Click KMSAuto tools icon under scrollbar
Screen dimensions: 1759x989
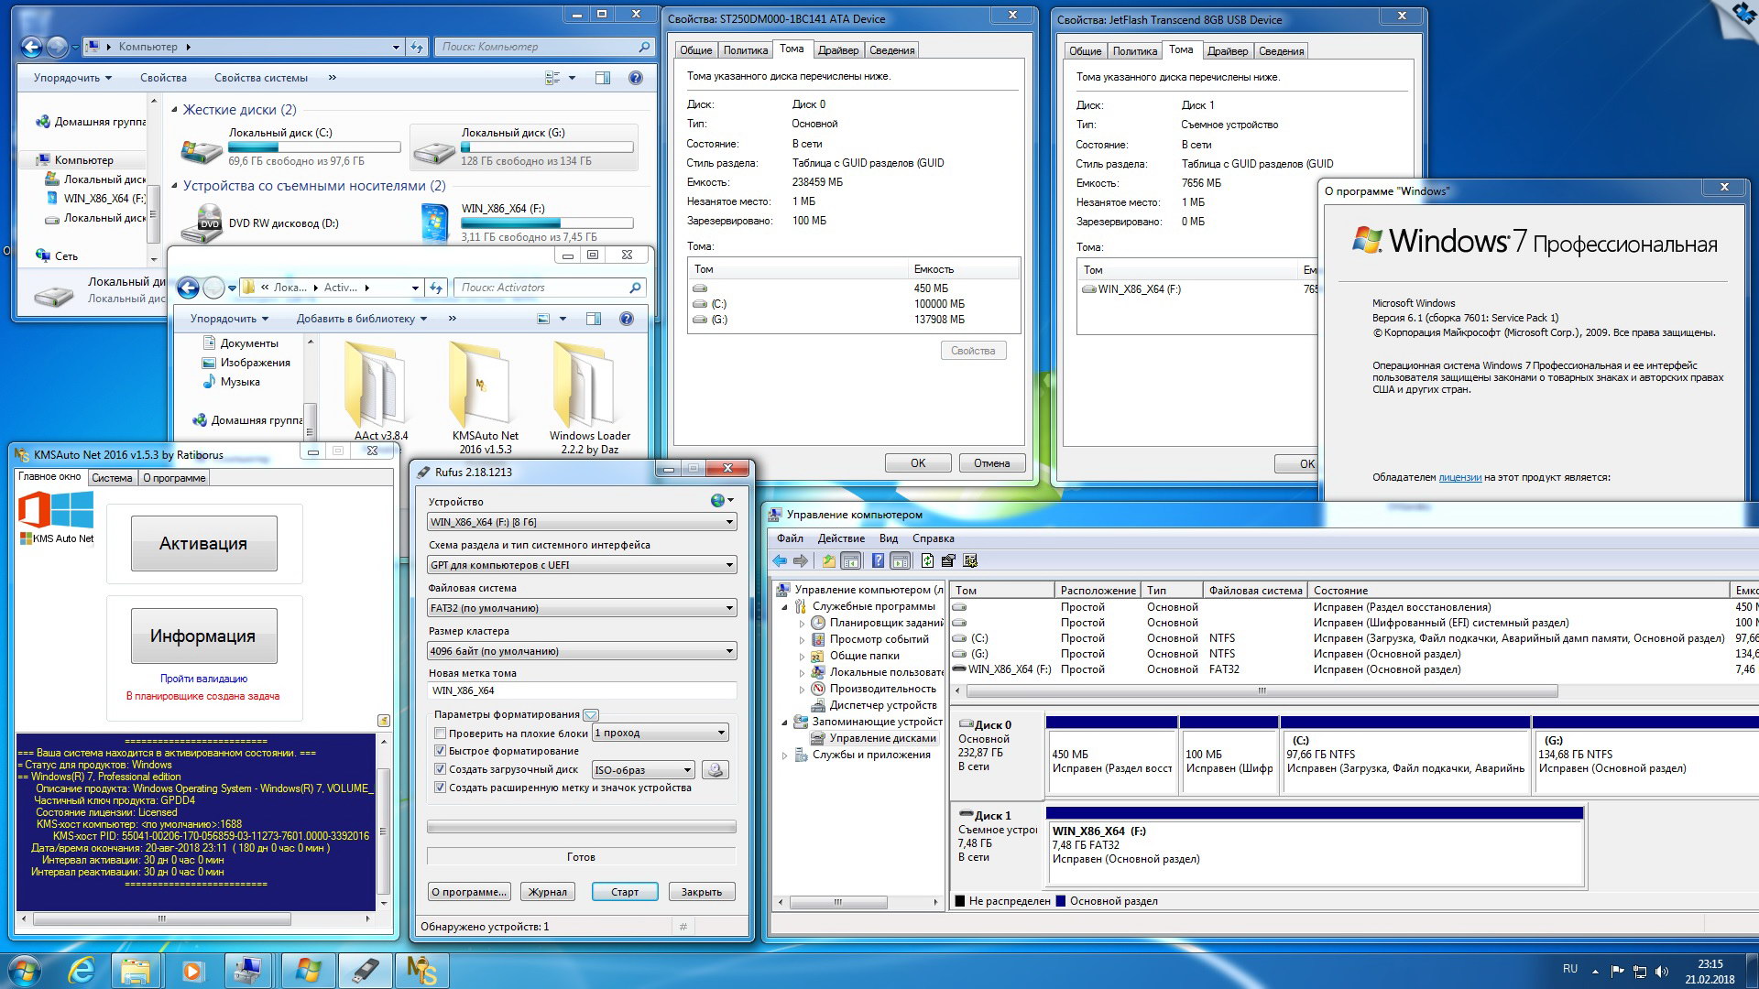pos(383,721)
